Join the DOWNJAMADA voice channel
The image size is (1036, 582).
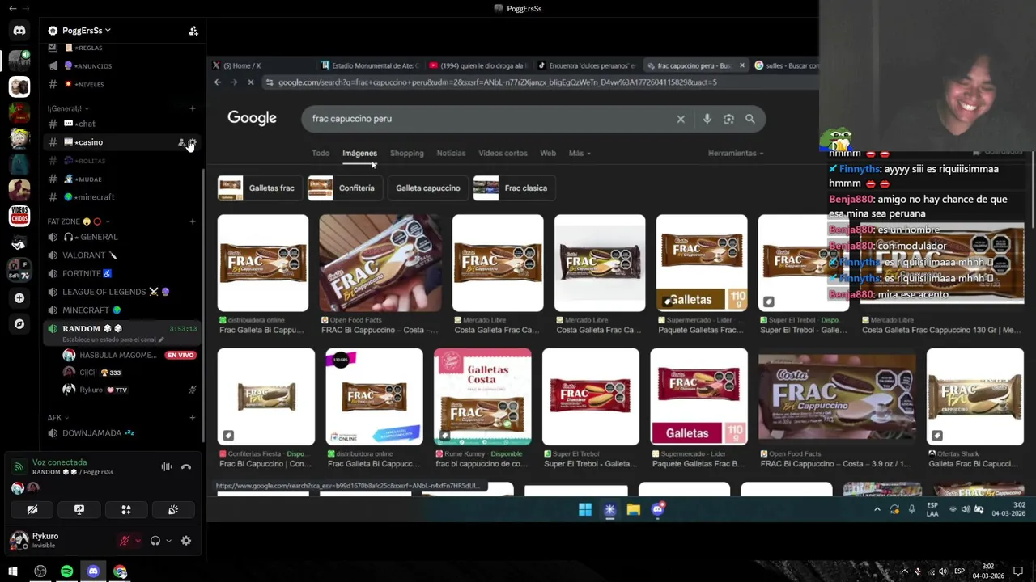coord(123,433)
